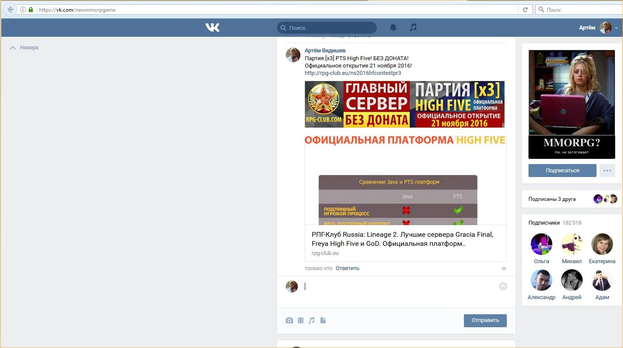
Task: Open the ГЛАВНЫЙ СЕРВЕР БЕЗ ДОНАТА banner image
Action: click(x=404, y=104)
